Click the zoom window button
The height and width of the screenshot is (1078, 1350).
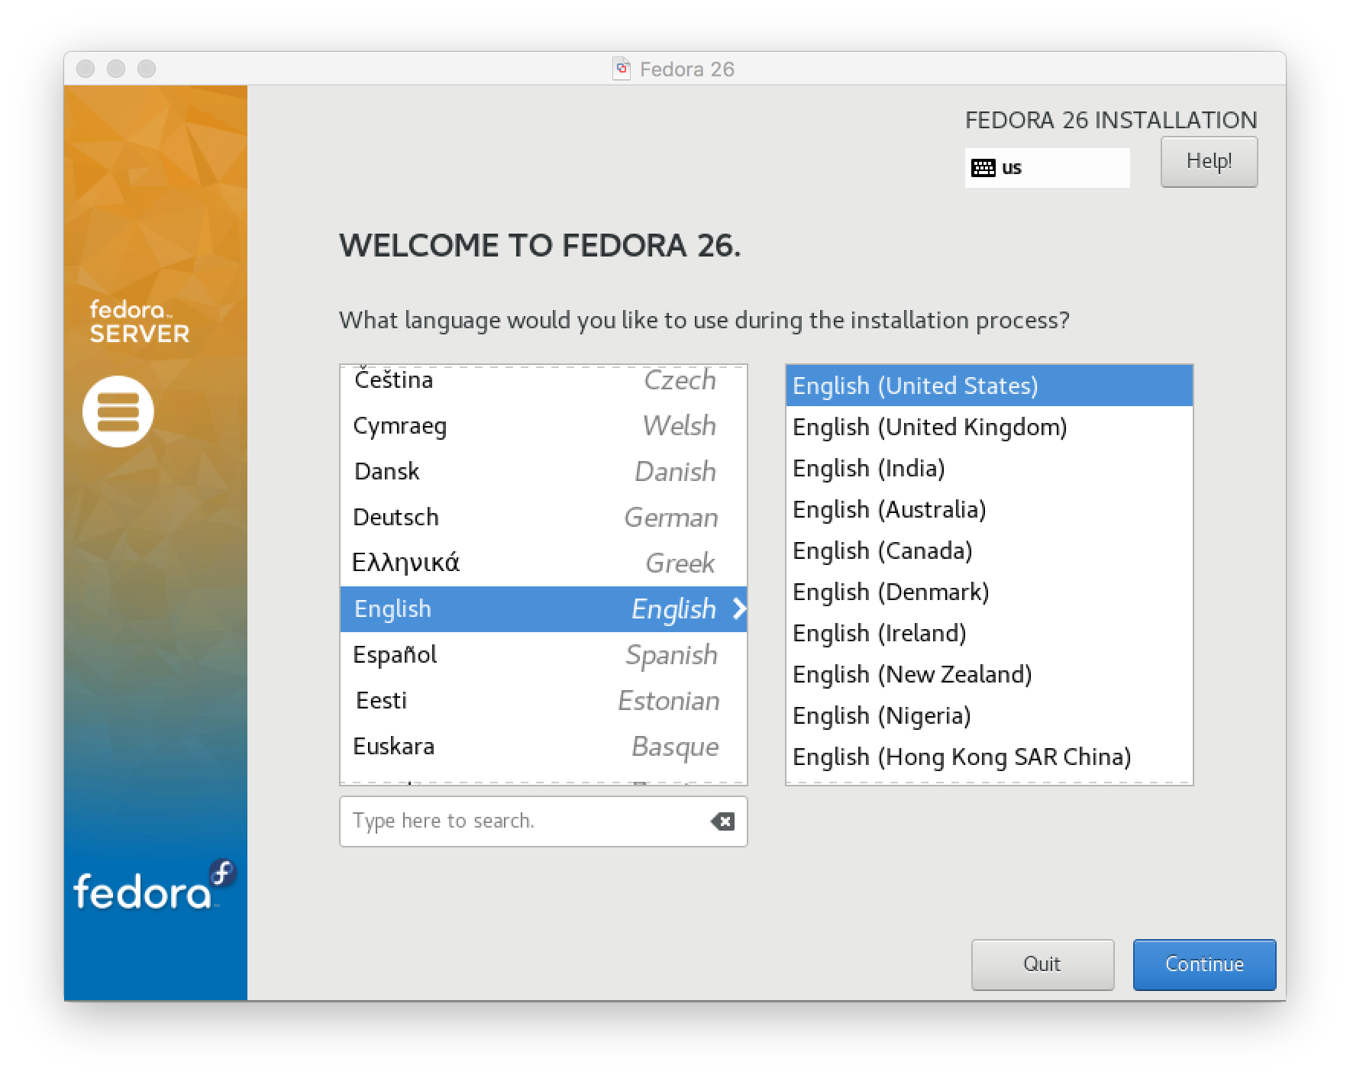tap(147, 69)
